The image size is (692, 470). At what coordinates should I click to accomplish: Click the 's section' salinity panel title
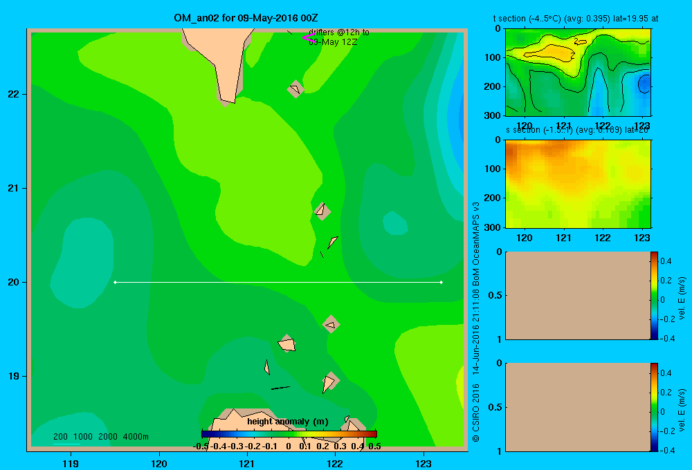(x=577, y=130)
